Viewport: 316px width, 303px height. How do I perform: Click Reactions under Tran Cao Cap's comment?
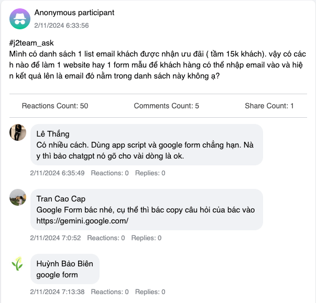106,238
